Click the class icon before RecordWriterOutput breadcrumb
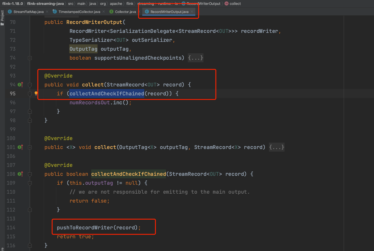The height and width of the screenshot is (251, 374). tap(184, 3)
